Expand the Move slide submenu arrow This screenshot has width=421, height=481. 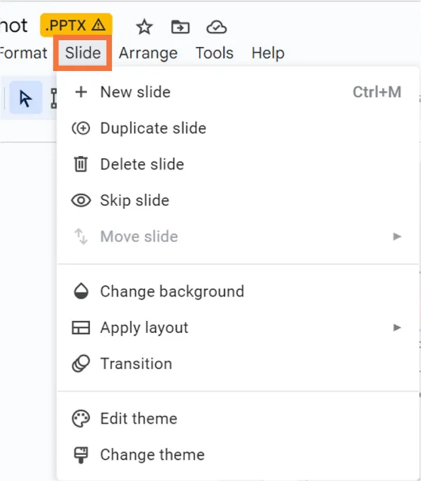click(x=397, y=236)
